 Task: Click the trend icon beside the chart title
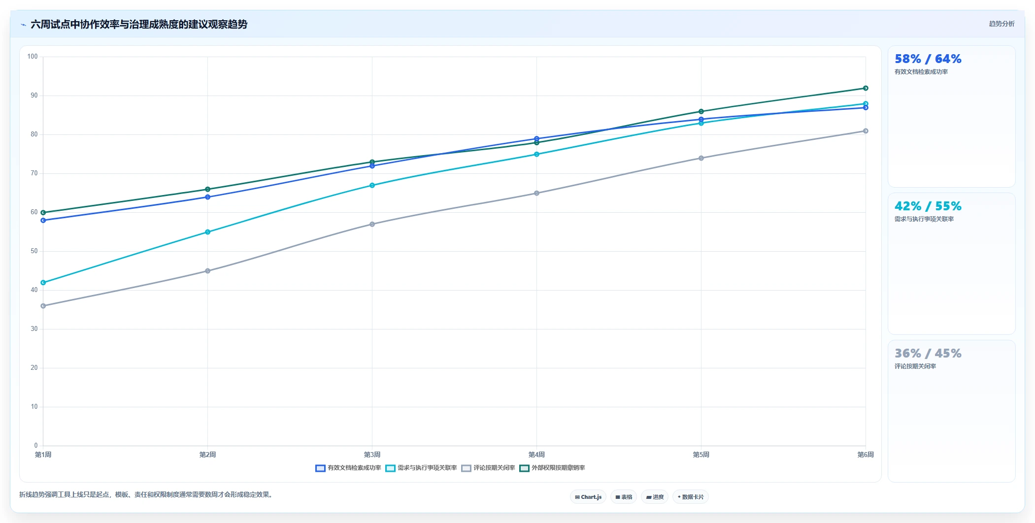click(x=23, y=25)
